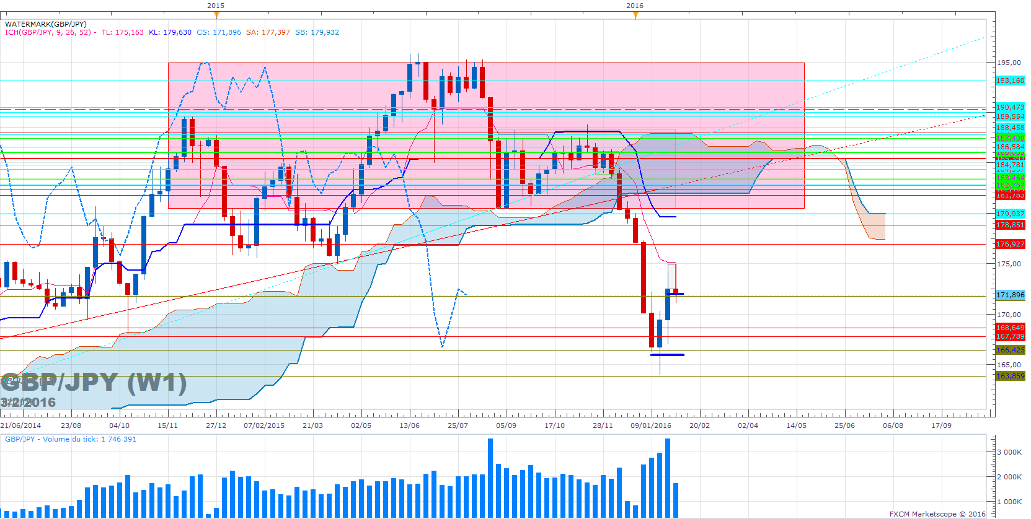The height and width of the screenshot is (519, 1031).
Task: Select the 181,783 red price label
Action: coord(1011,196)
